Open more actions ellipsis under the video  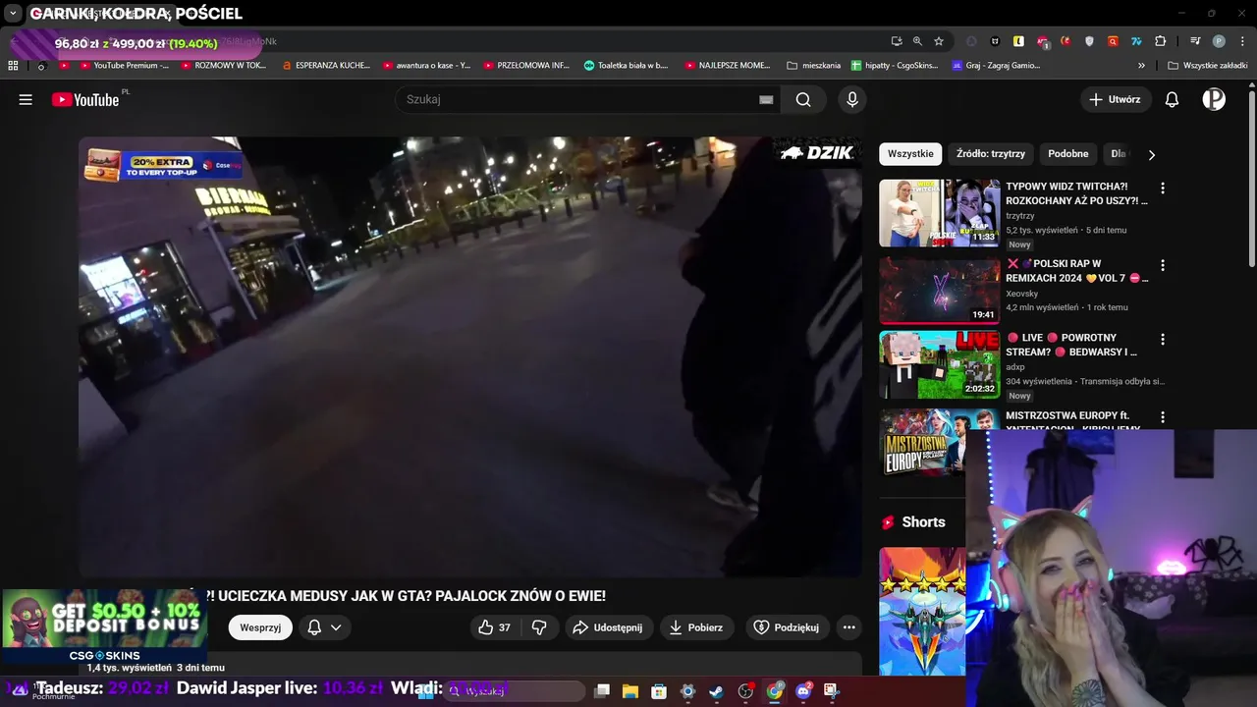tap(849, 627)
